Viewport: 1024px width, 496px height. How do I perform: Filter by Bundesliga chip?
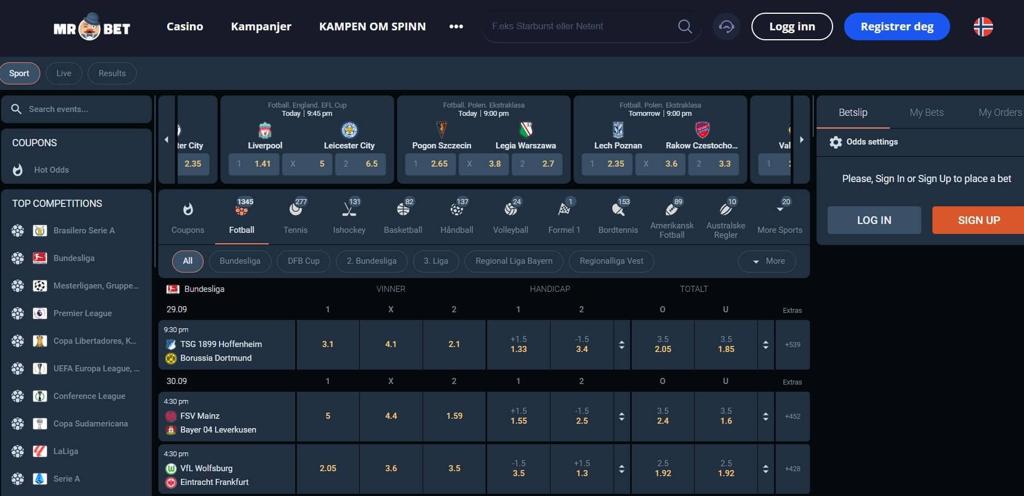[240, 261]
